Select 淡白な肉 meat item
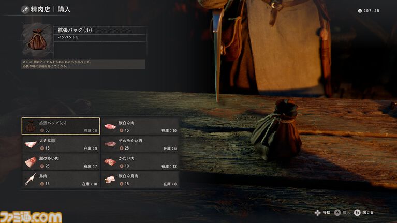Image resolution: width=397 pixels, height=223 pixels. coord(140,126)
